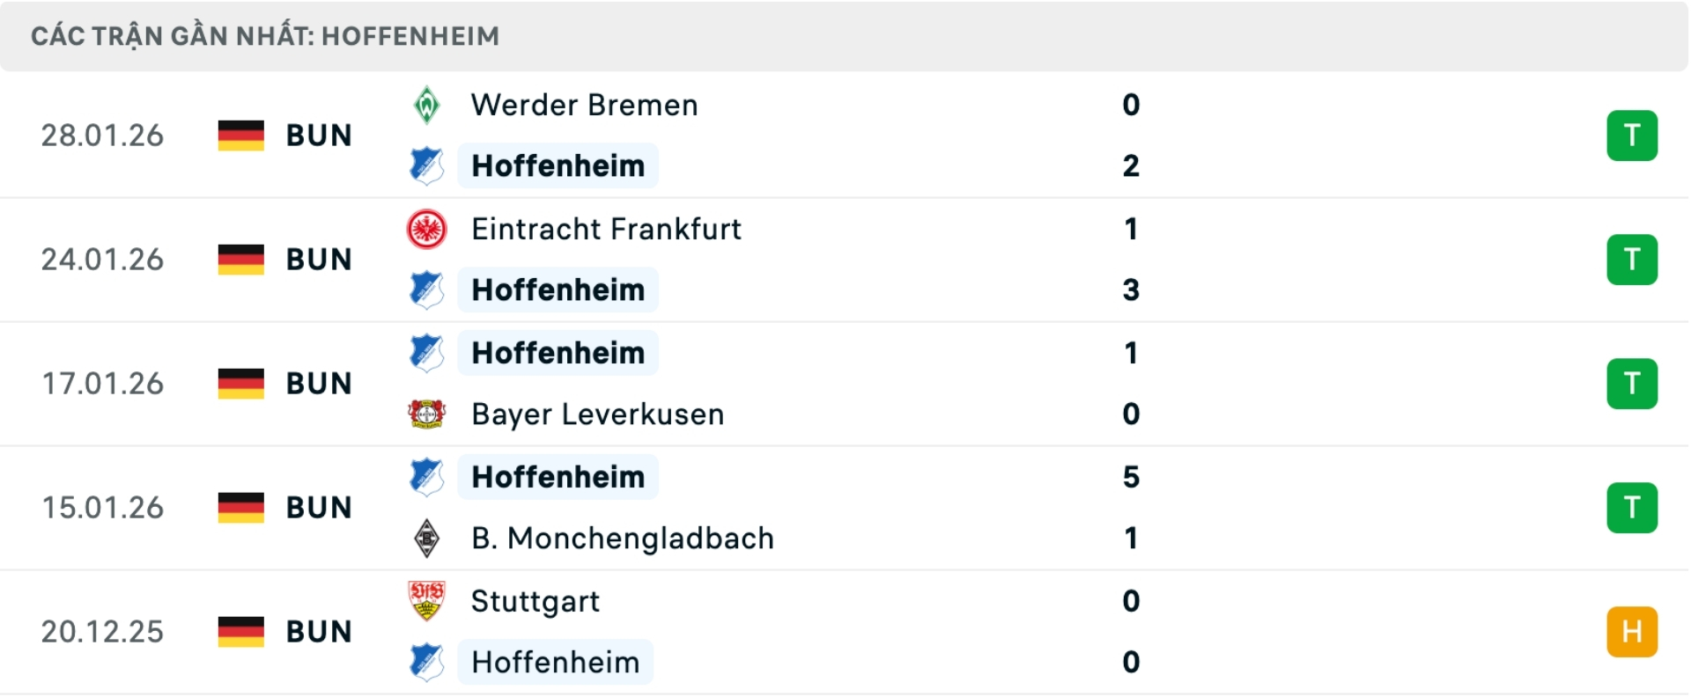This screenshot has height=697, width=1691.
Task: Click the Eintracht Frankfurt club logo
Action: pyautogui.click(x=428, y=229)
